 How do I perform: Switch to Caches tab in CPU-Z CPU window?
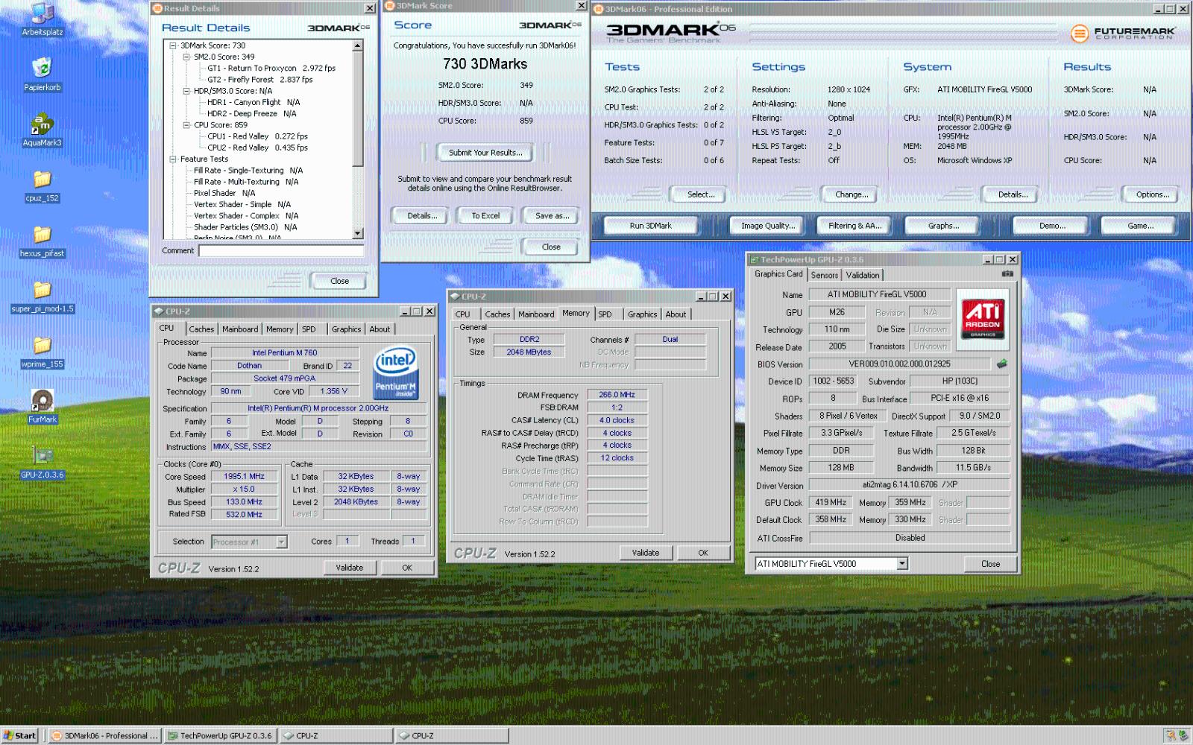click(x=201, y=329)
